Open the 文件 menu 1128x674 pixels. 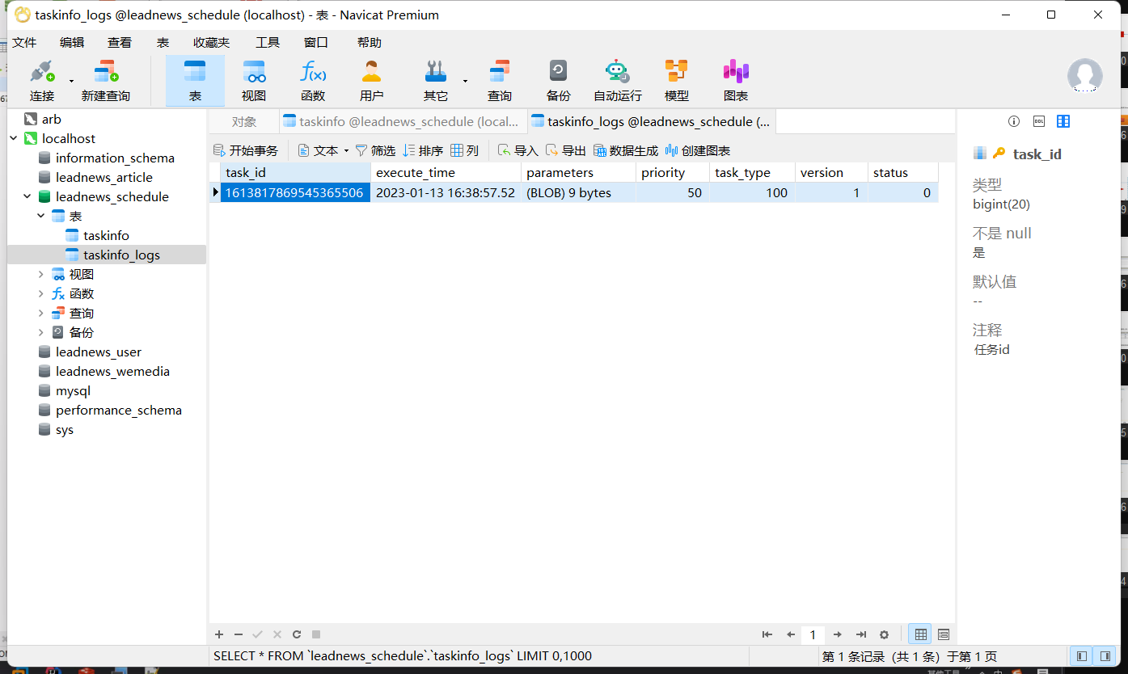(24, 42)
